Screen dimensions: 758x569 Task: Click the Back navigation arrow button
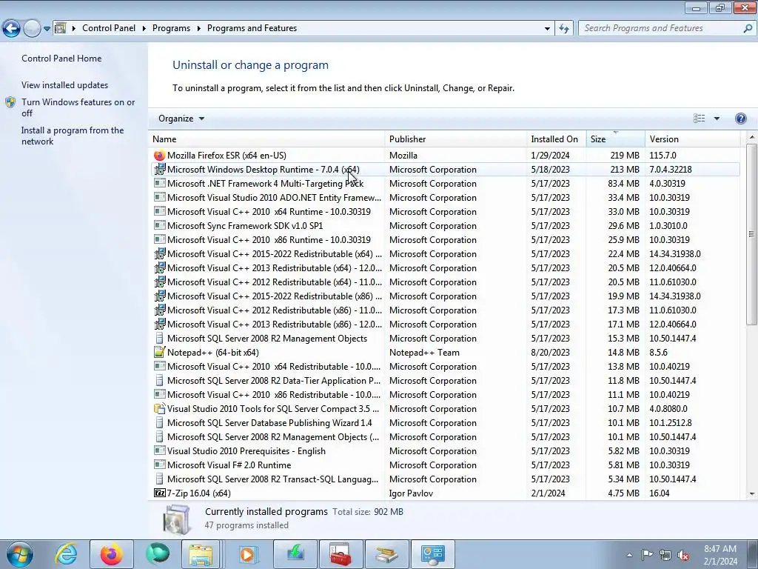(12, 29)
